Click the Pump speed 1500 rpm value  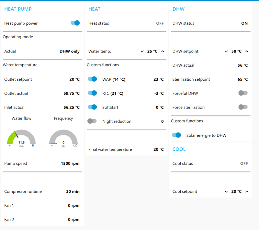70,164
